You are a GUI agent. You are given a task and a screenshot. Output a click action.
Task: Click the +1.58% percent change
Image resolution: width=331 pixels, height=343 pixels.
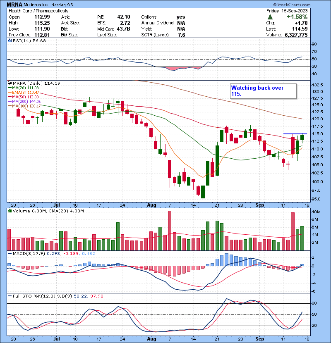click(297, 17)
